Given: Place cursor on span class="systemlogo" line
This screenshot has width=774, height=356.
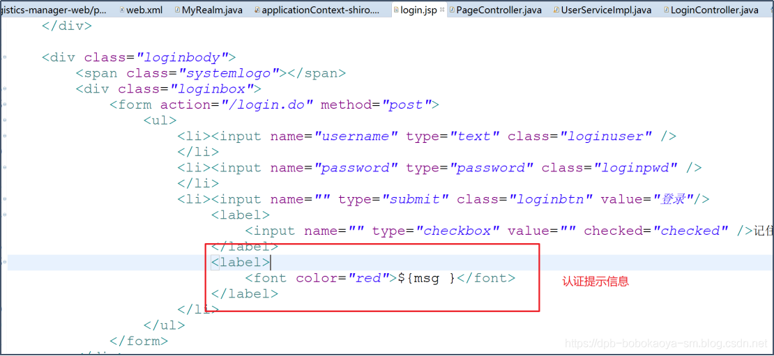Looking at the screenshot, I should (x=211, y=73).
